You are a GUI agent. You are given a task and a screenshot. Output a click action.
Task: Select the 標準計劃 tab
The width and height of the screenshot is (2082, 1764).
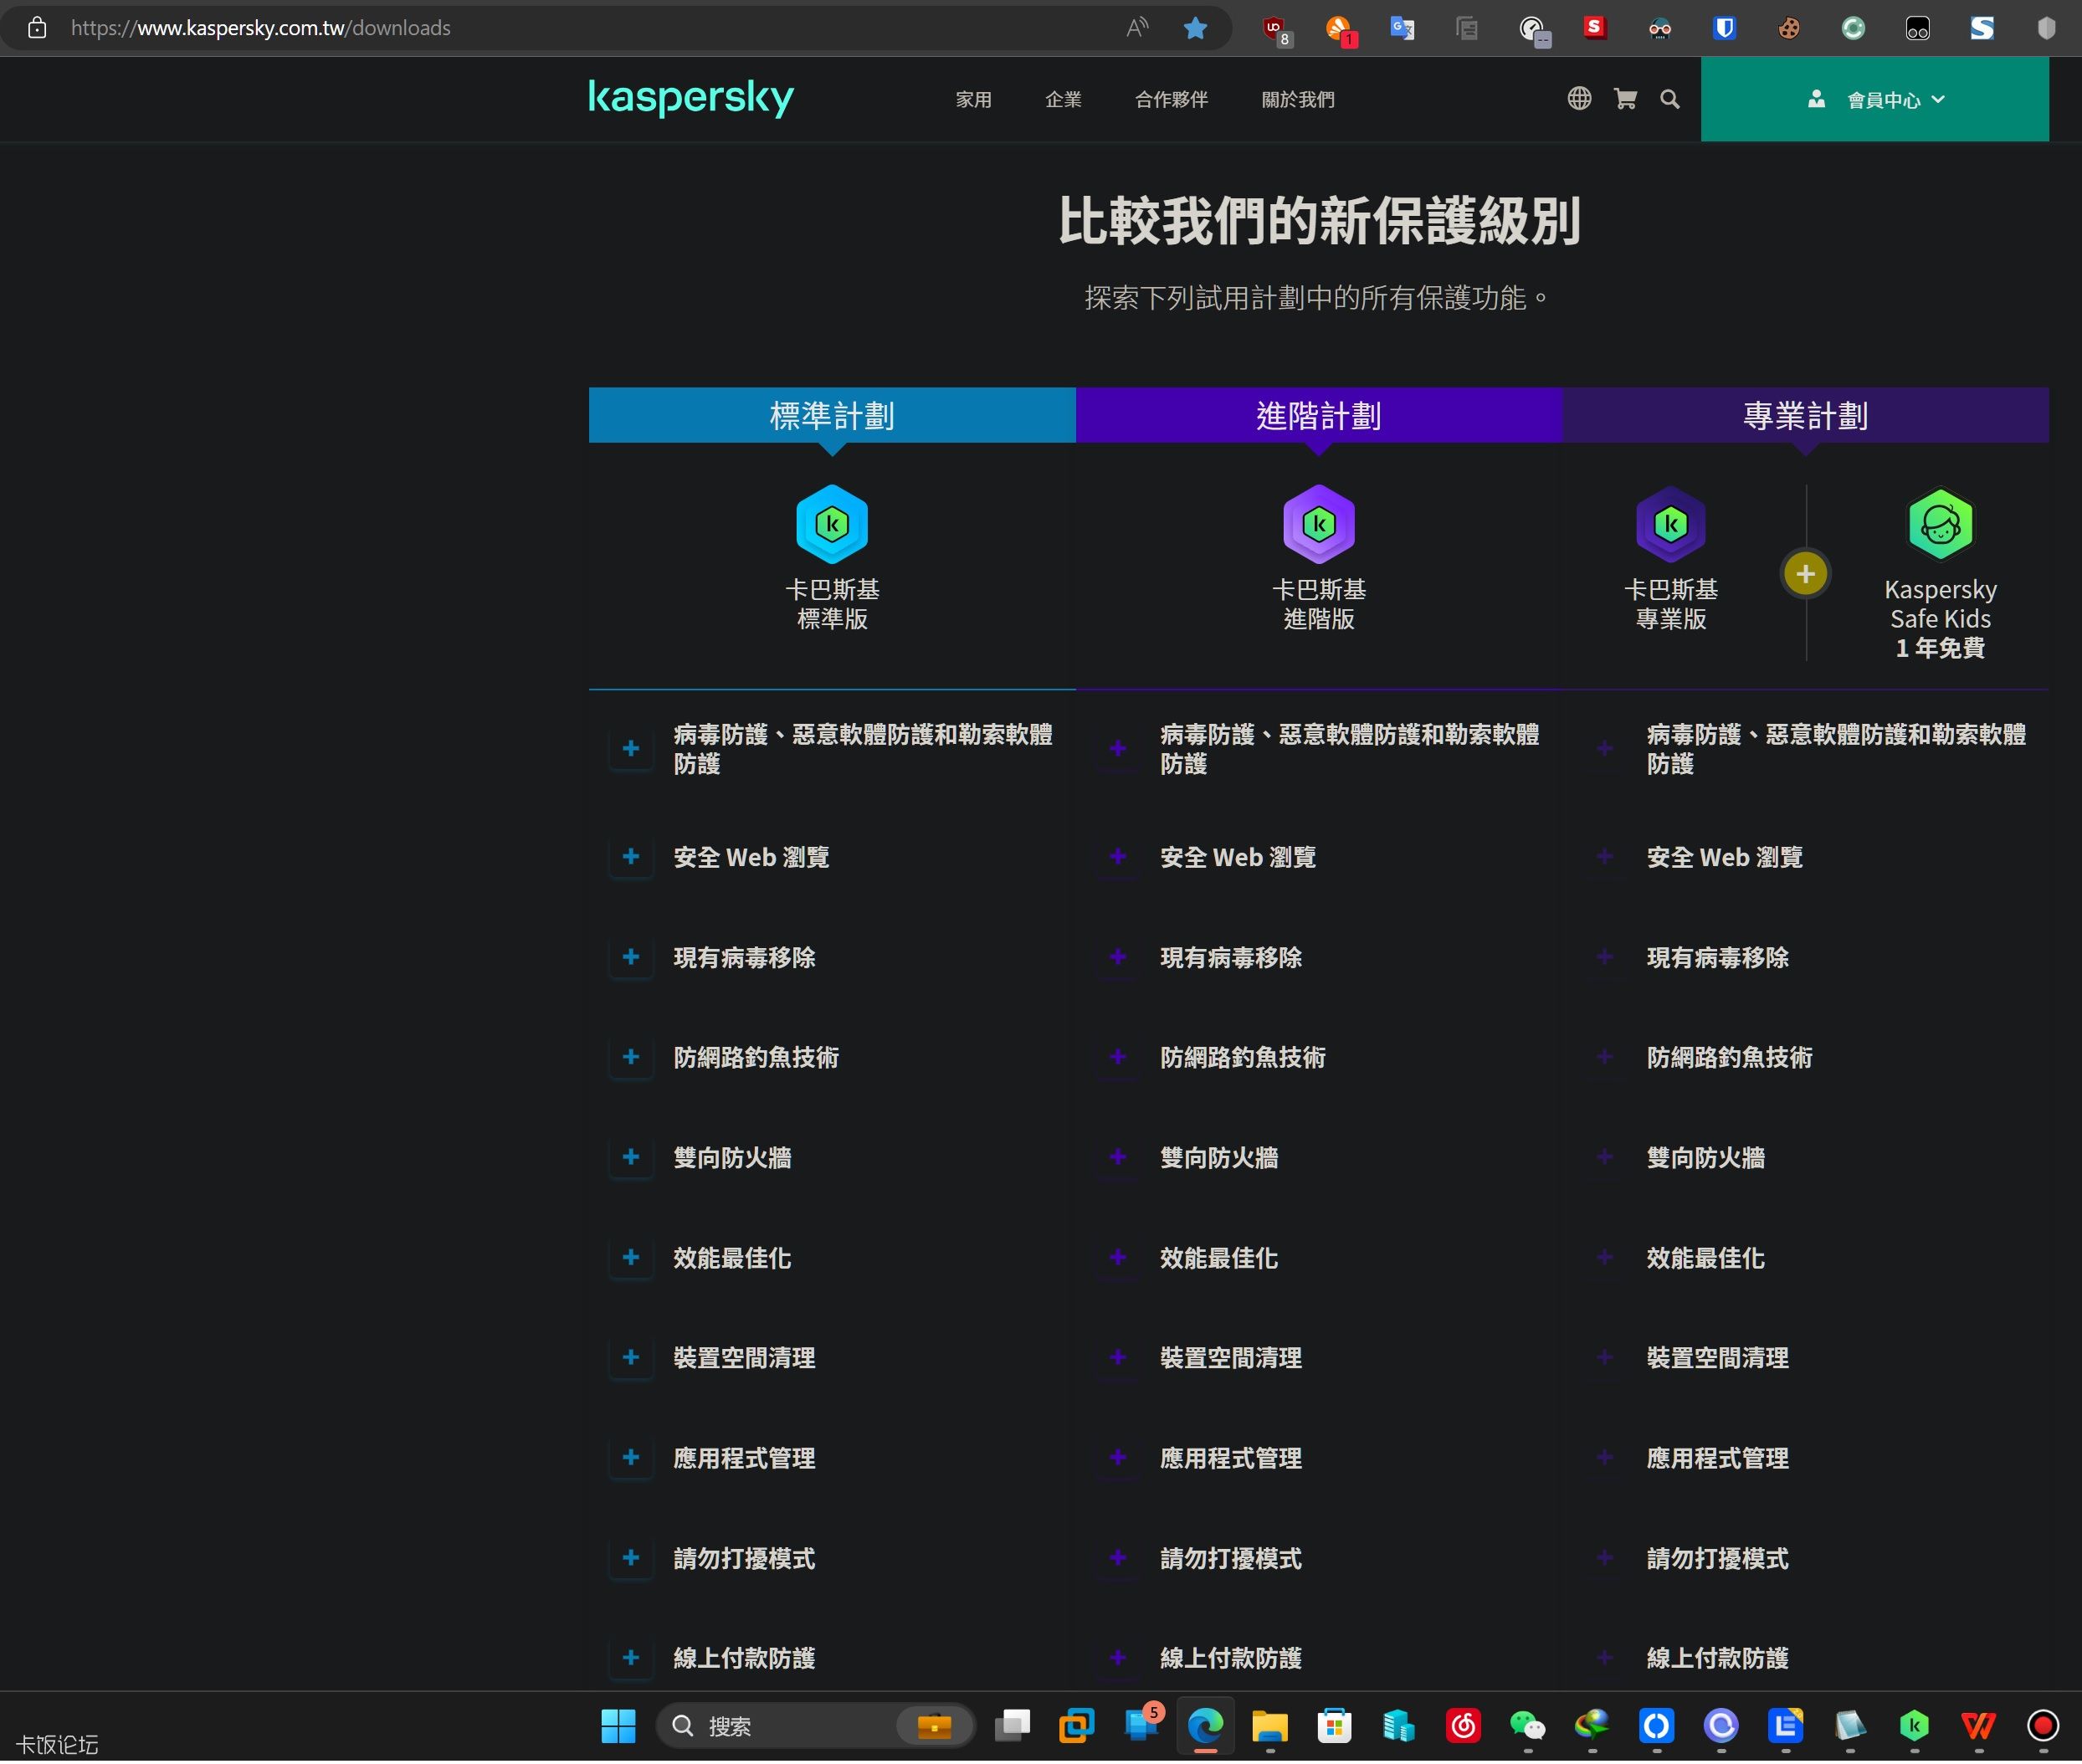point(832,415)
